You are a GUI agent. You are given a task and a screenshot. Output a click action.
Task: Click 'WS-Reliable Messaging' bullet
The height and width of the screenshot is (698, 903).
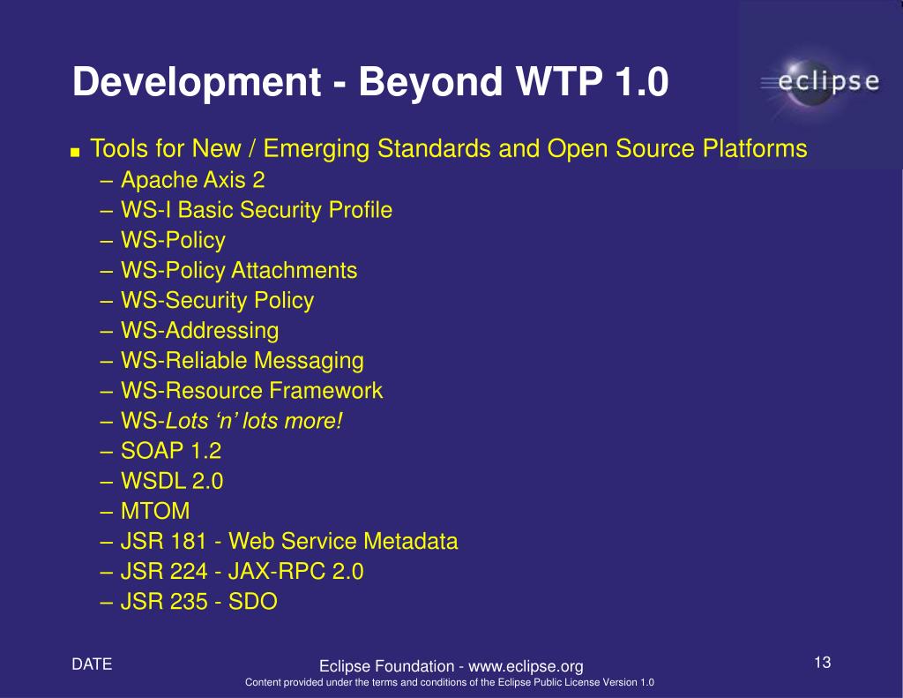tap(243, 360)
